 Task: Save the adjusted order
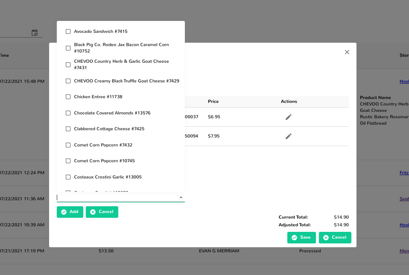[x=301, y=237]
